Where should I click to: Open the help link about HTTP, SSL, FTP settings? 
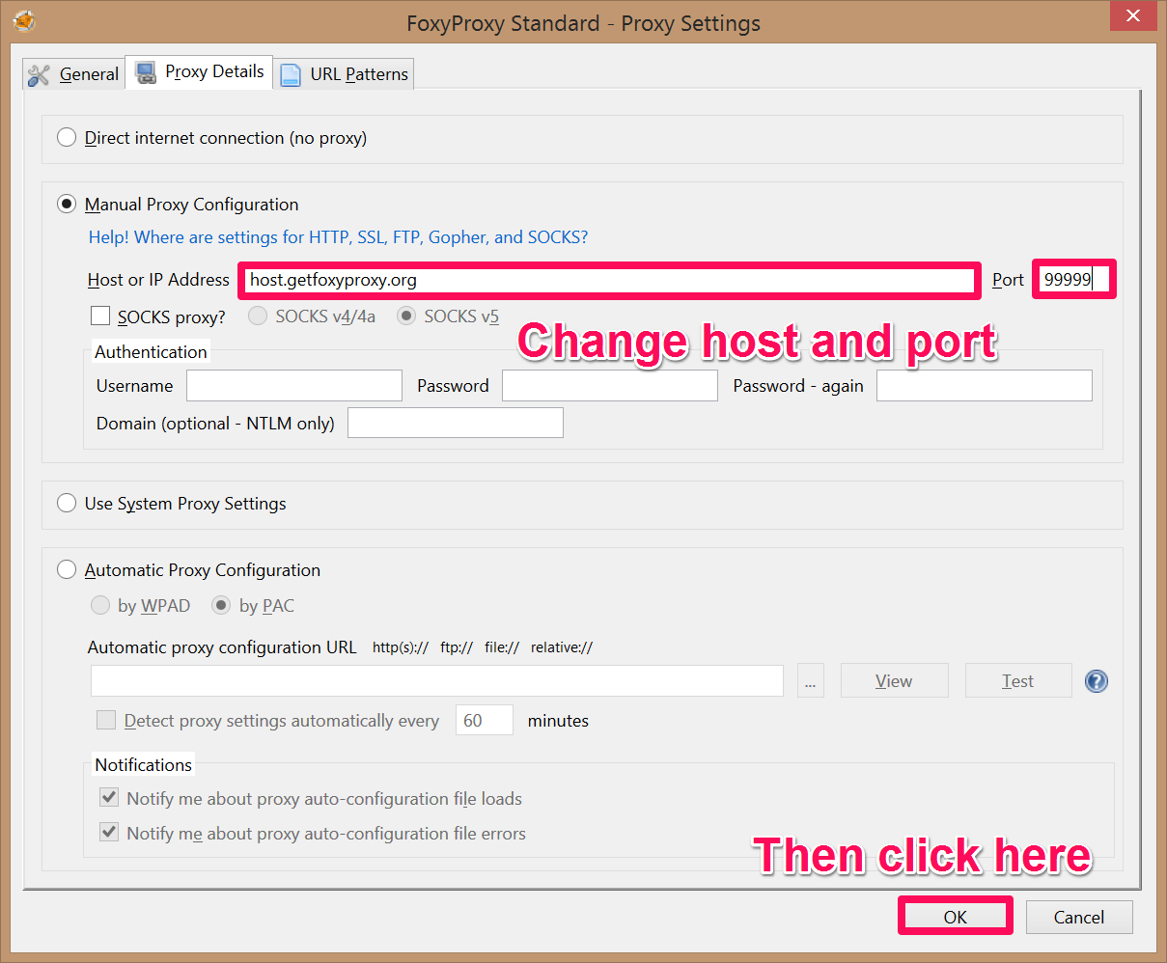(x=338, y=237)
